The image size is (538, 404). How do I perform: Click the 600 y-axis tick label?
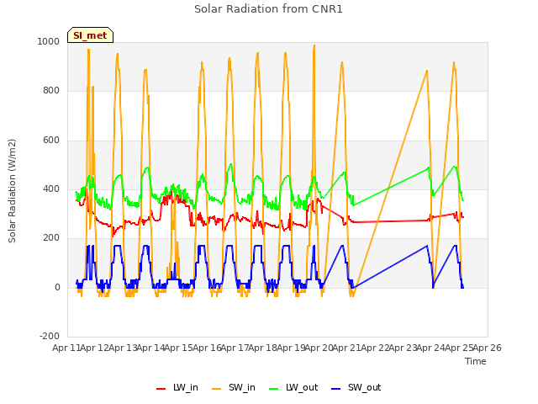pyautogui.click(x=51, y=141)
